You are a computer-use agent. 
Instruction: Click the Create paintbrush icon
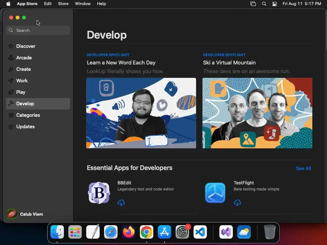11,69
